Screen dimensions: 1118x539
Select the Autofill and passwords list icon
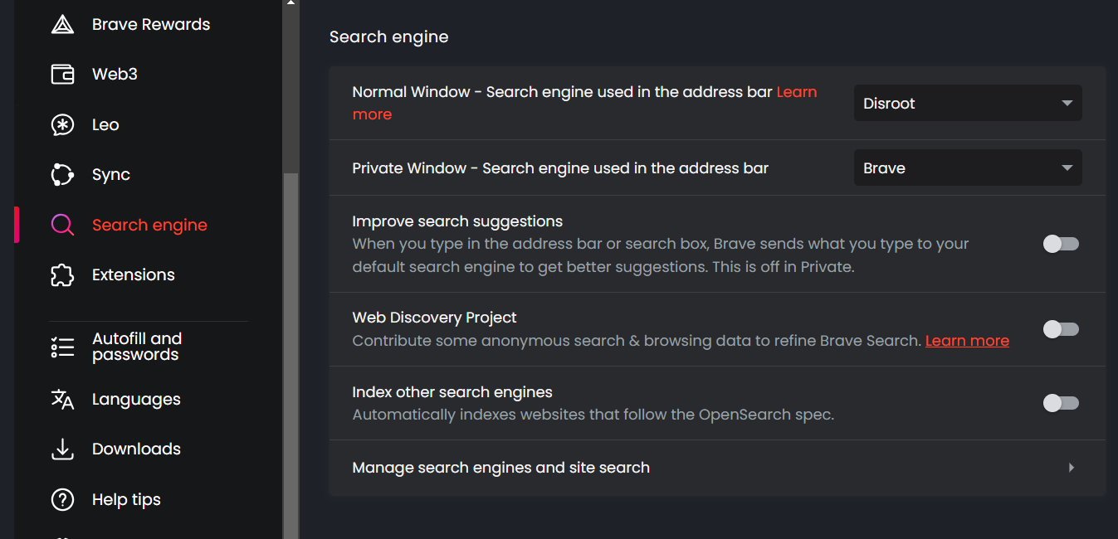[x=62, y=347]
